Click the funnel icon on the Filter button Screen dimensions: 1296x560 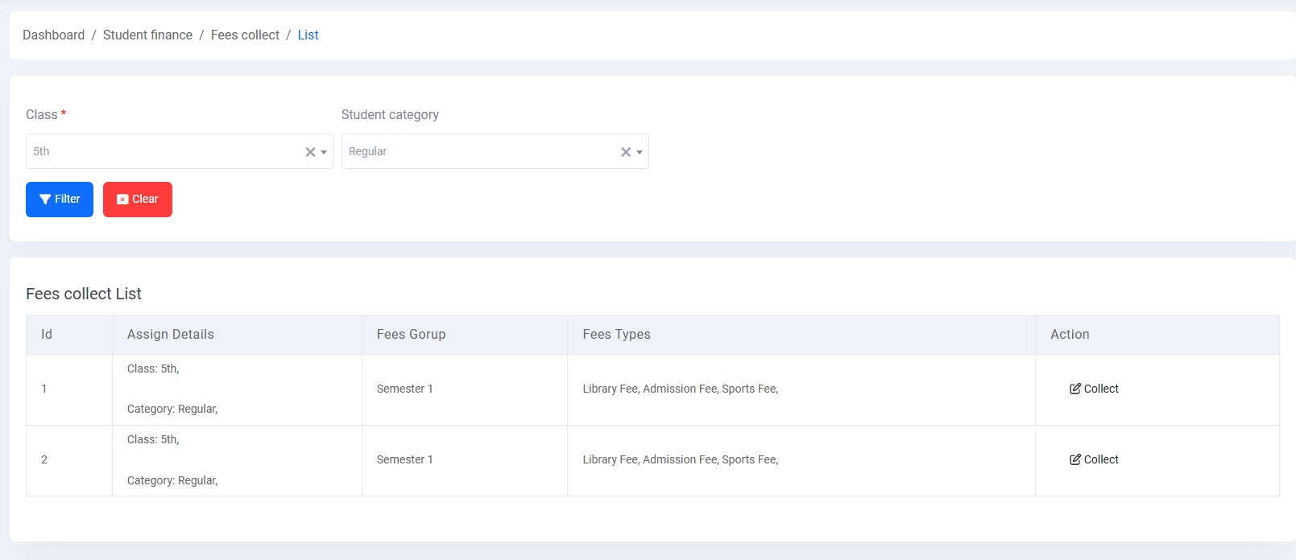point(45,200)
